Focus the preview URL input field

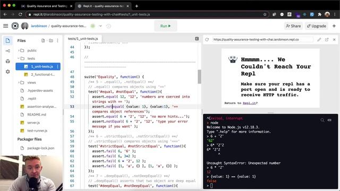[262, 40]
